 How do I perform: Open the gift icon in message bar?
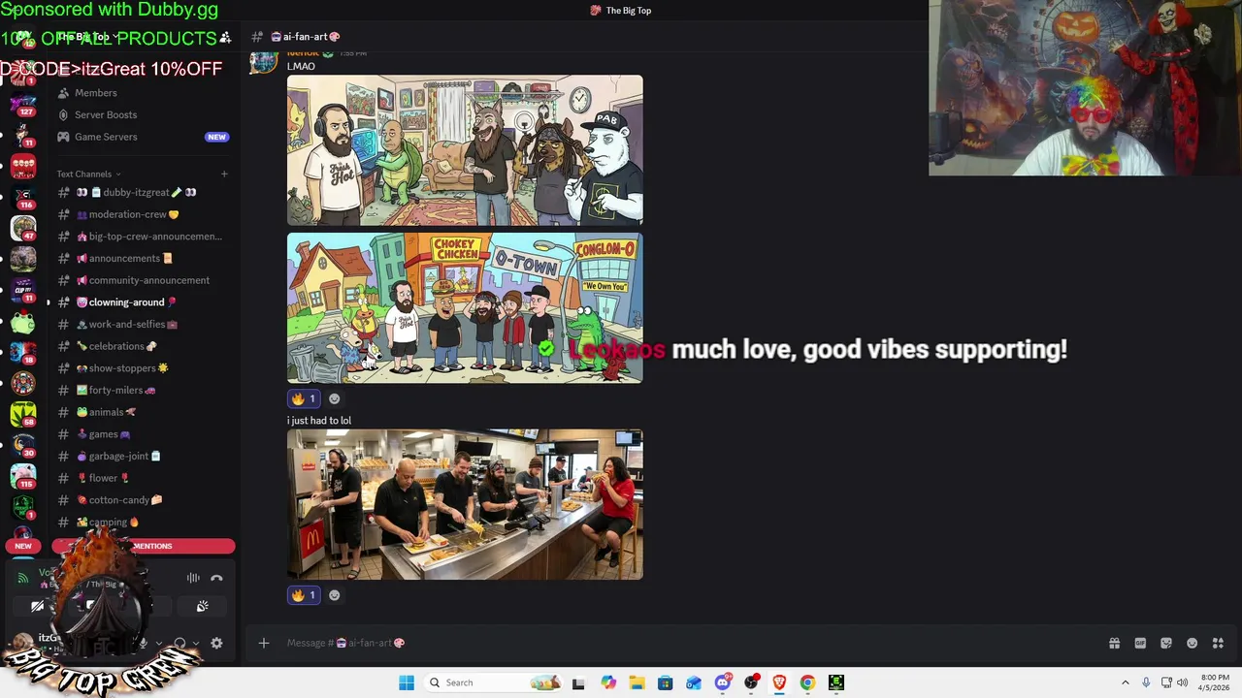pos(1114,643)
